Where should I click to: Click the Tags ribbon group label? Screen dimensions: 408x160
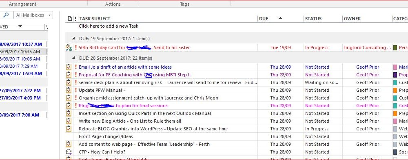pos(185,4)
